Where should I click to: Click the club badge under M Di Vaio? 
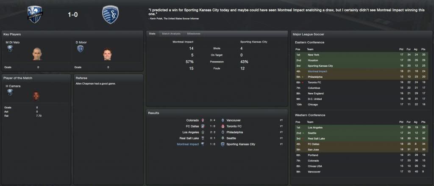[9, 49]
